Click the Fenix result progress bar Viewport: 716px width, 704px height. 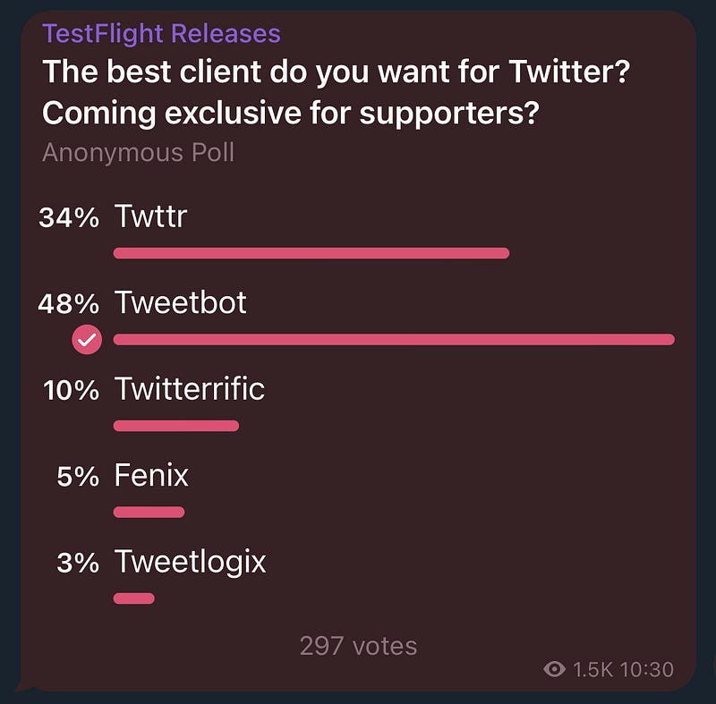point(149,512)
